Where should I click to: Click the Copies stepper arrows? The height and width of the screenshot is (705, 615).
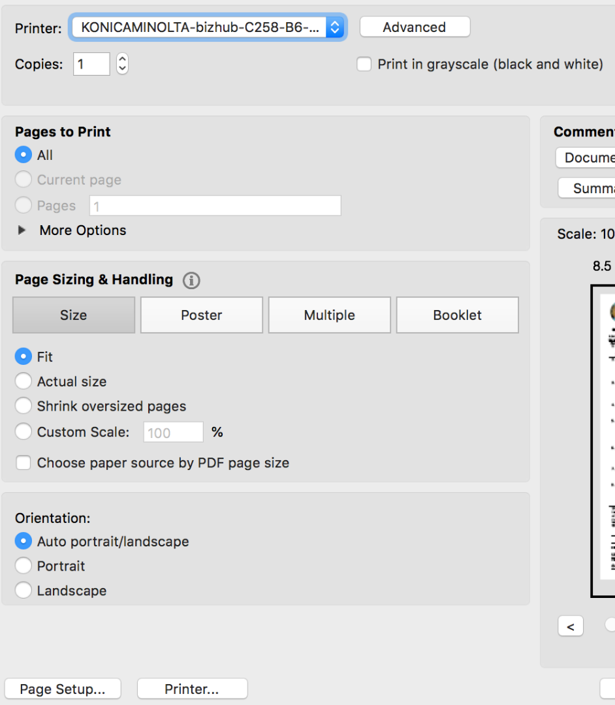point(122,64)
